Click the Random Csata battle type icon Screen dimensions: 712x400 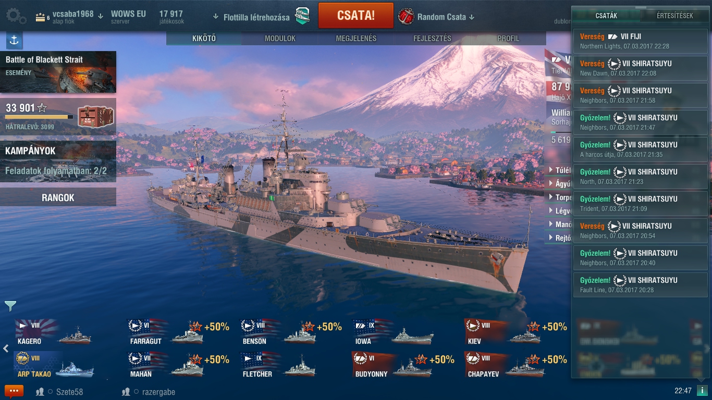(406, 17)
